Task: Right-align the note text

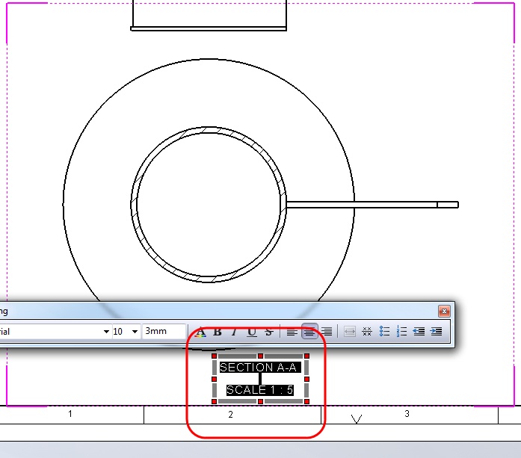Action: (327, 332)
